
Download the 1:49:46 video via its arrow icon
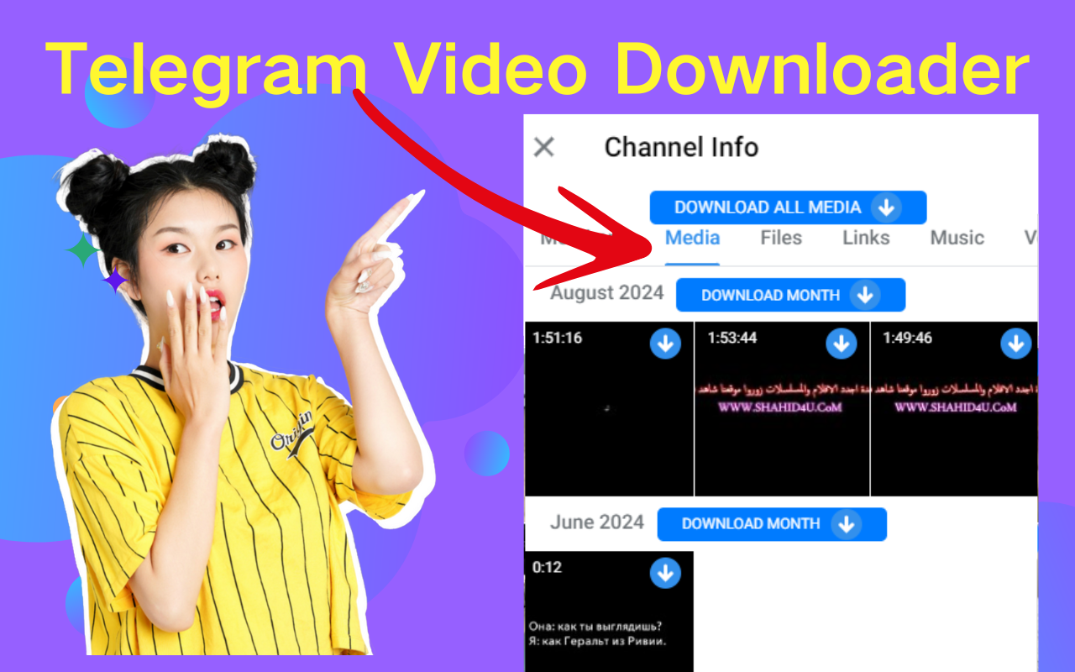pyautogui.click(x=1015, y=344)
